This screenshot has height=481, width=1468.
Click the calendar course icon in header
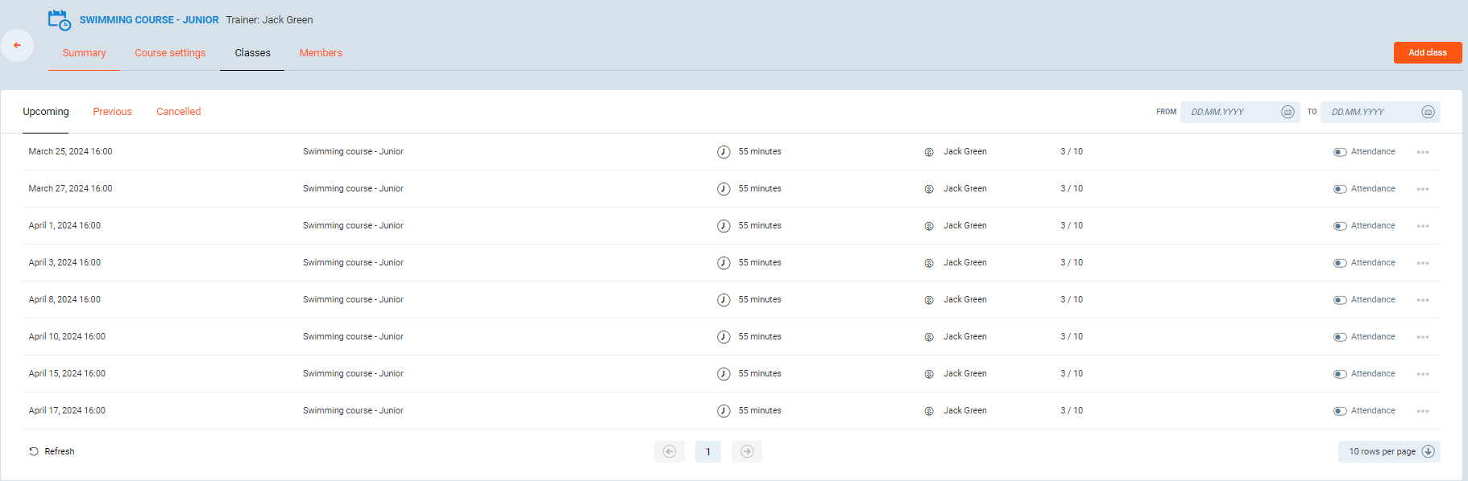[60, 20]
